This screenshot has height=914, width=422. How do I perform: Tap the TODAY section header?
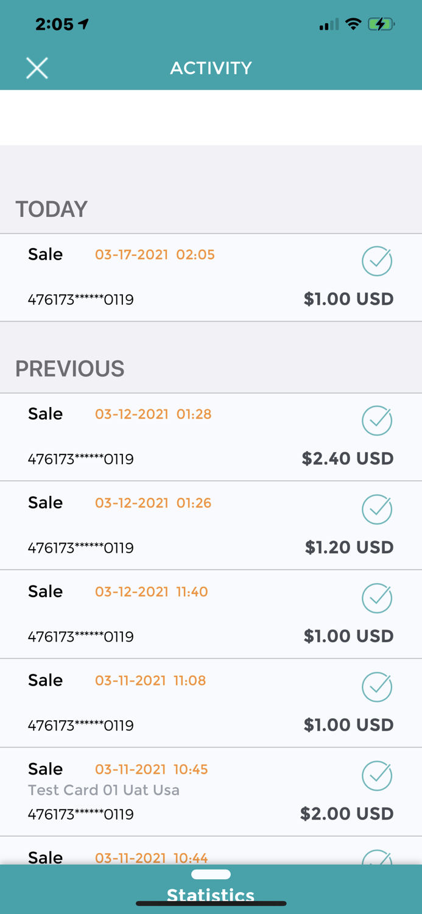point(51,209)
